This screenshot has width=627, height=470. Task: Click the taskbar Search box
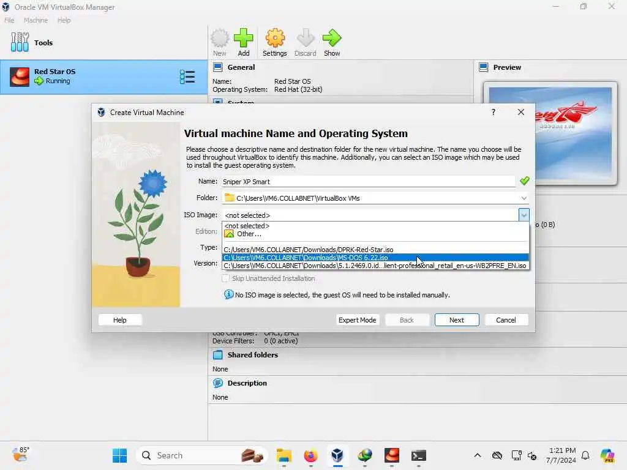coord(202,455)
